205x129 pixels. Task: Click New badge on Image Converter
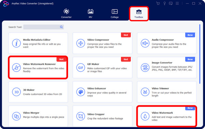190,59
